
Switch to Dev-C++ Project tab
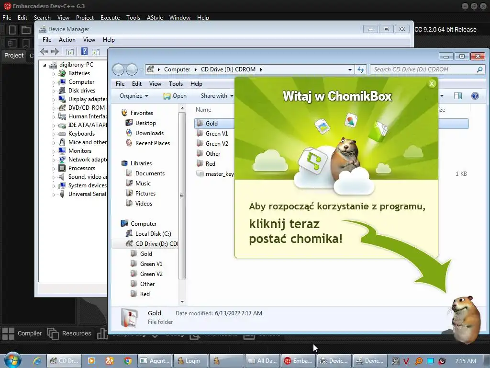coord(14,56)
